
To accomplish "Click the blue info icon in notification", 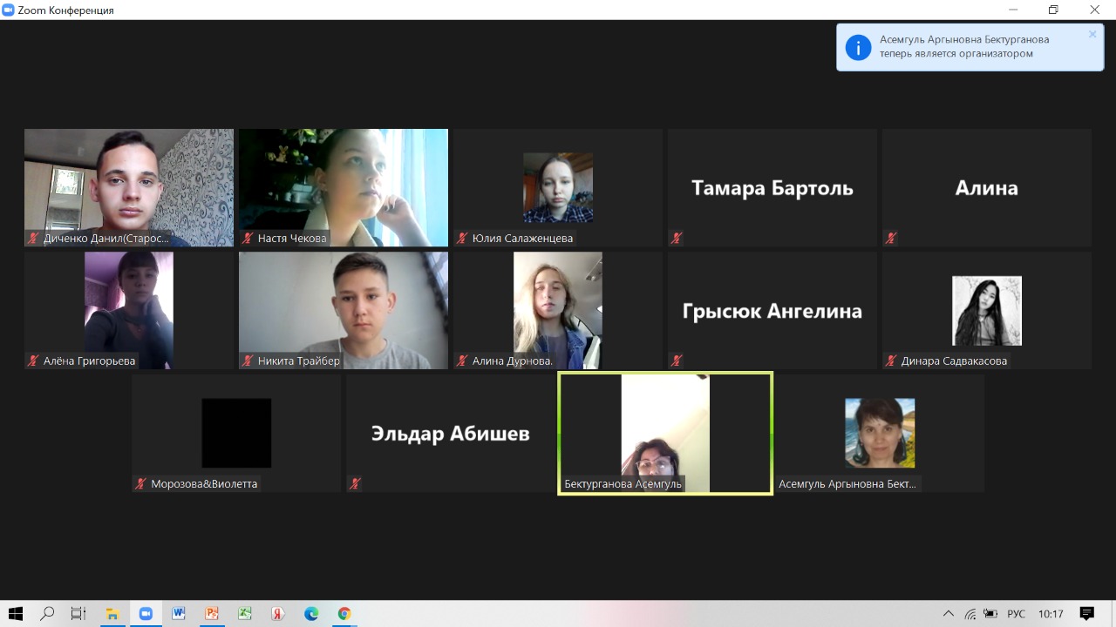I will pos(858,47).
